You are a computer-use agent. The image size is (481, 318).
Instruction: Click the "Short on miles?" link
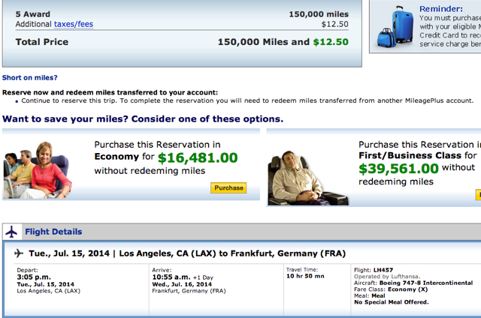30,78
